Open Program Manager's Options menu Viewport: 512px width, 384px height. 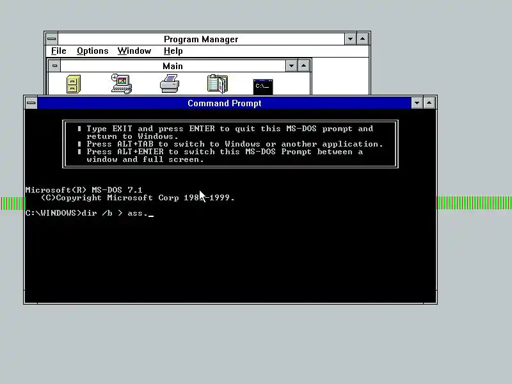[92, 51]
